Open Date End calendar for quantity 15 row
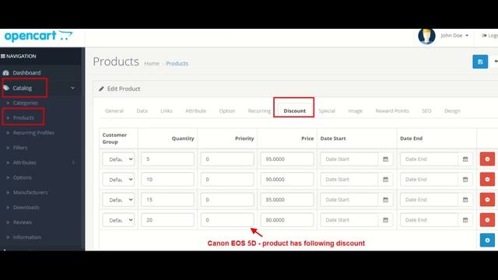This screenshot has width=498, height=280. [465, 200]
